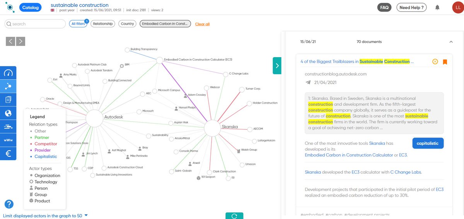The width and height of the screenshot is (464, 219).
Task: Click 101 Seaport product node
Action: click(198, 178)
